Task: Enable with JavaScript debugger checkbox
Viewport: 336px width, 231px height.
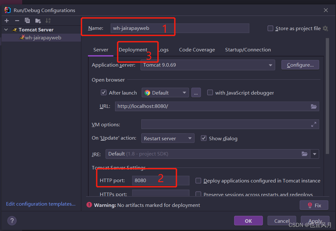Action: pos(210,92)
